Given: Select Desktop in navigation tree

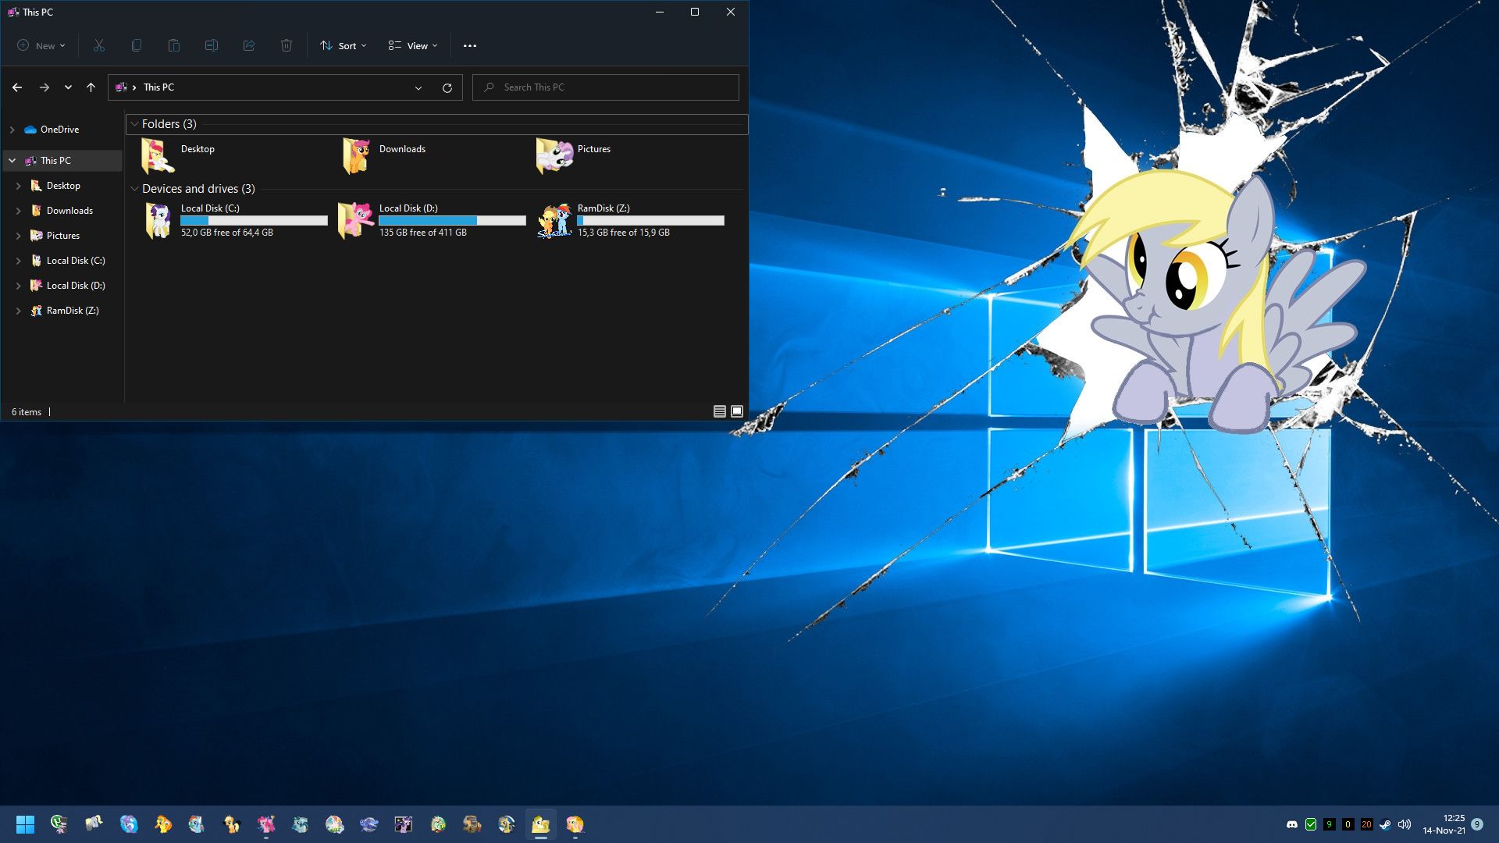Looking at the screenshot, I should point(62,186).
